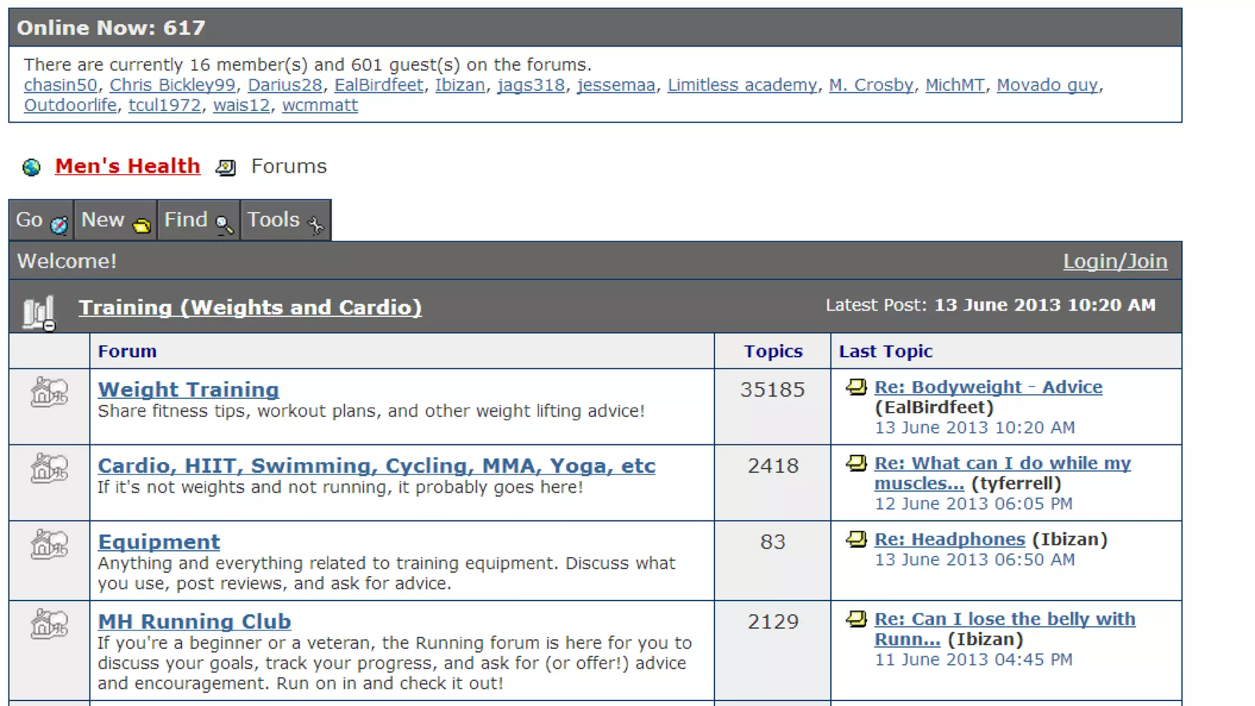The width and height of the screenshot is (1255, 706).
Task: Open the Men's Health home link
Action: 127,166
